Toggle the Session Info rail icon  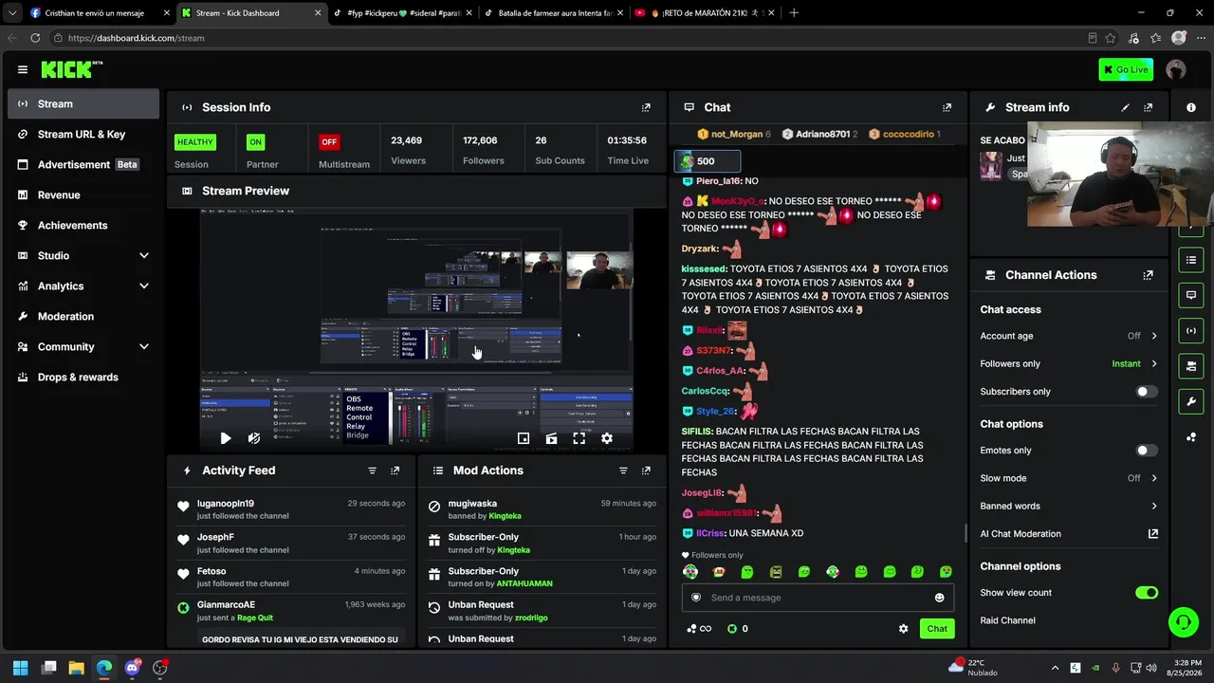tap(1191, 331)
